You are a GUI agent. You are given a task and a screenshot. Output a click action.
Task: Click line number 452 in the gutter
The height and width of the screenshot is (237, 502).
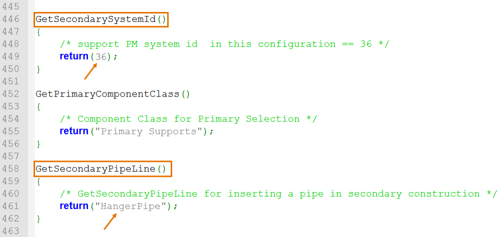pyautogui.click(x=10, y=94)
